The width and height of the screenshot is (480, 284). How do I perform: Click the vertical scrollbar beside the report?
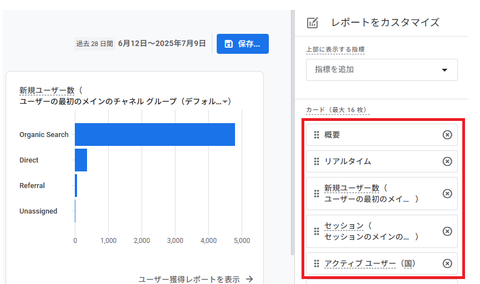[x=293, y=133]
